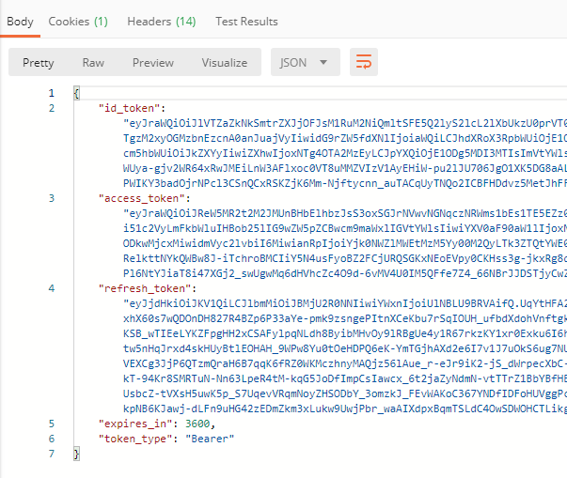Open the JSON format dropdown
This screenshot has height=478, width=567.
(x=306, y=62)
